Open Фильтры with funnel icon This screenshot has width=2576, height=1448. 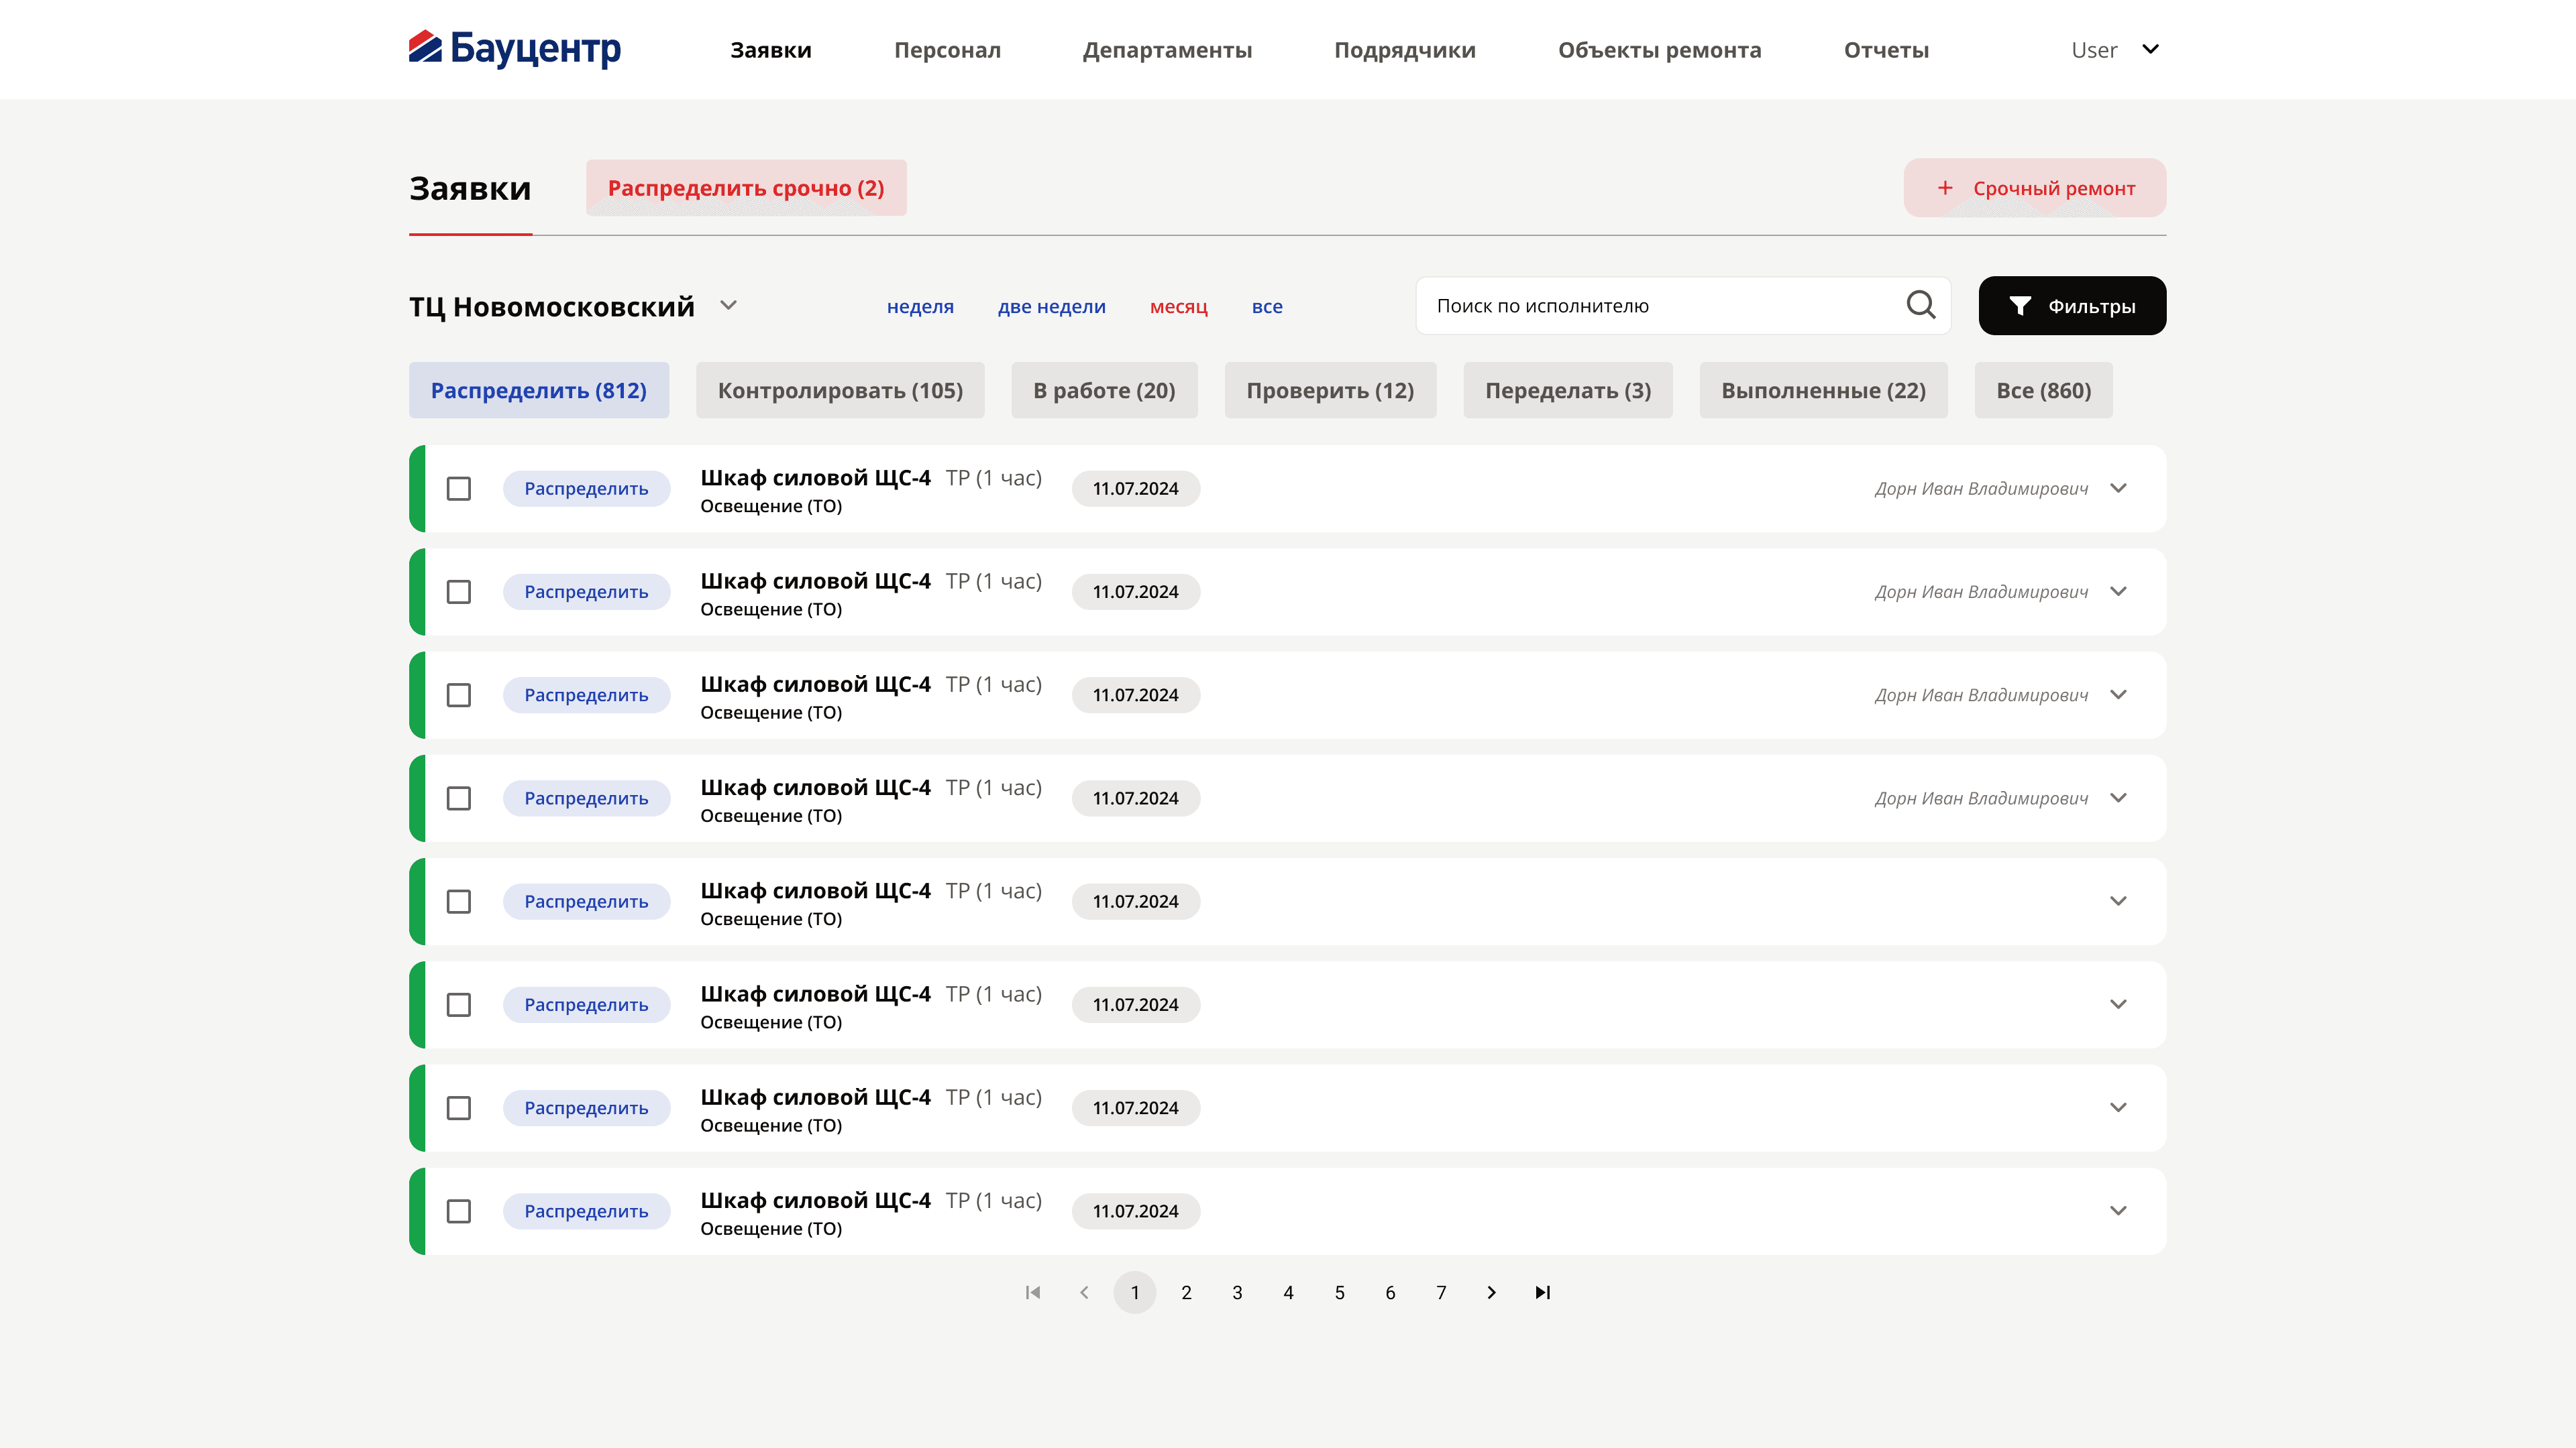(x=2072, y=306)
